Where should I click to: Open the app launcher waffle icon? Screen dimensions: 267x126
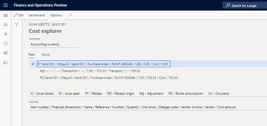[5, 5]
